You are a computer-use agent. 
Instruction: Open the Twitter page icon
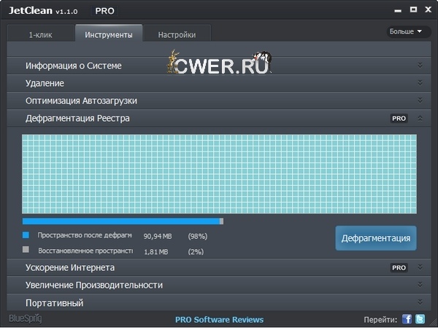(x=420, y=319)
